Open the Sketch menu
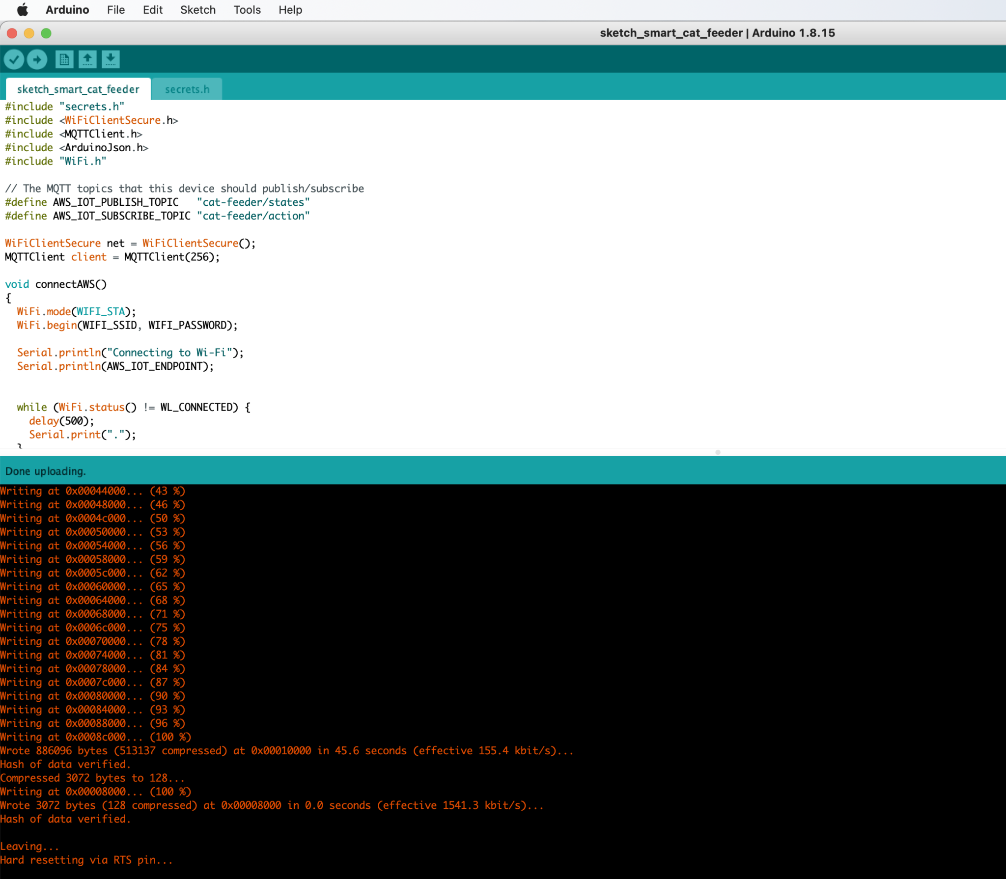This screenshot has height=879, width=1006. pos(198,10)
